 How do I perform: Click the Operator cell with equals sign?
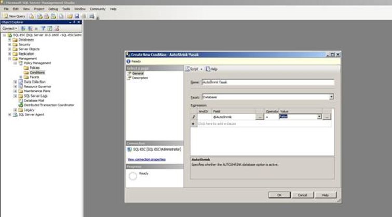[x=272, y=117]
